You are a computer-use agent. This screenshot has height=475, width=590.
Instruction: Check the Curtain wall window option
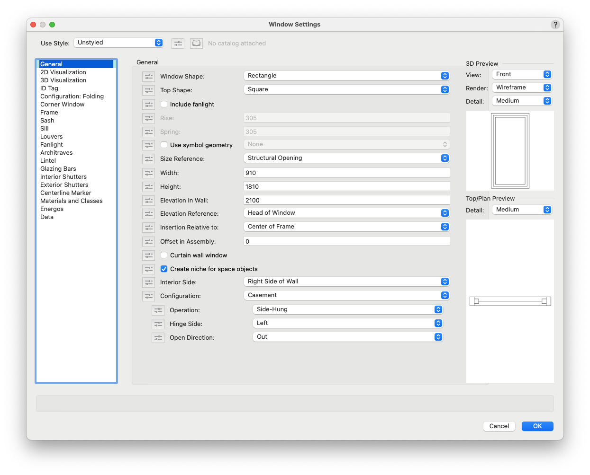click(x=164, y=255)
